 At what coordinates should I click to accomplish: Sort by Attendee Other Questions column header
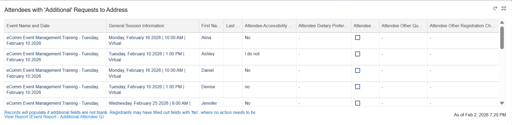[x=401, y=26]
